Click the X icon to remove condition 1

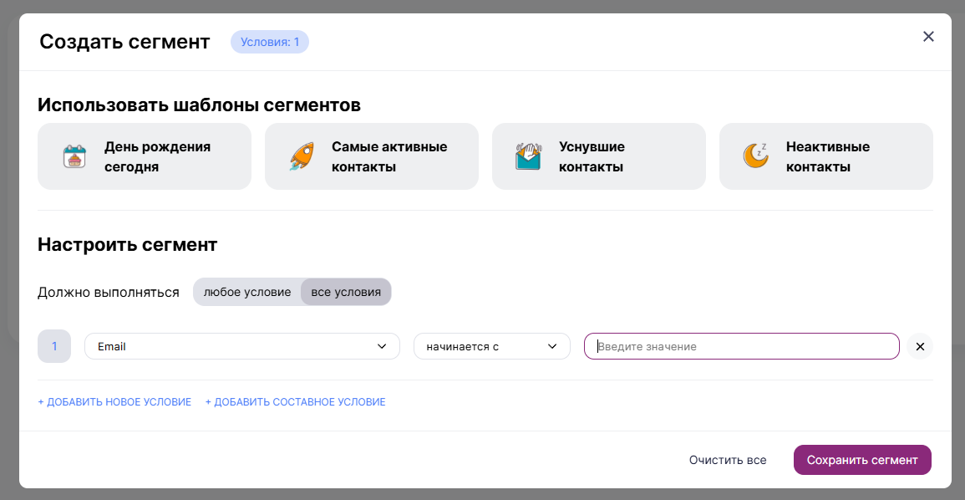tap(920, 346)
